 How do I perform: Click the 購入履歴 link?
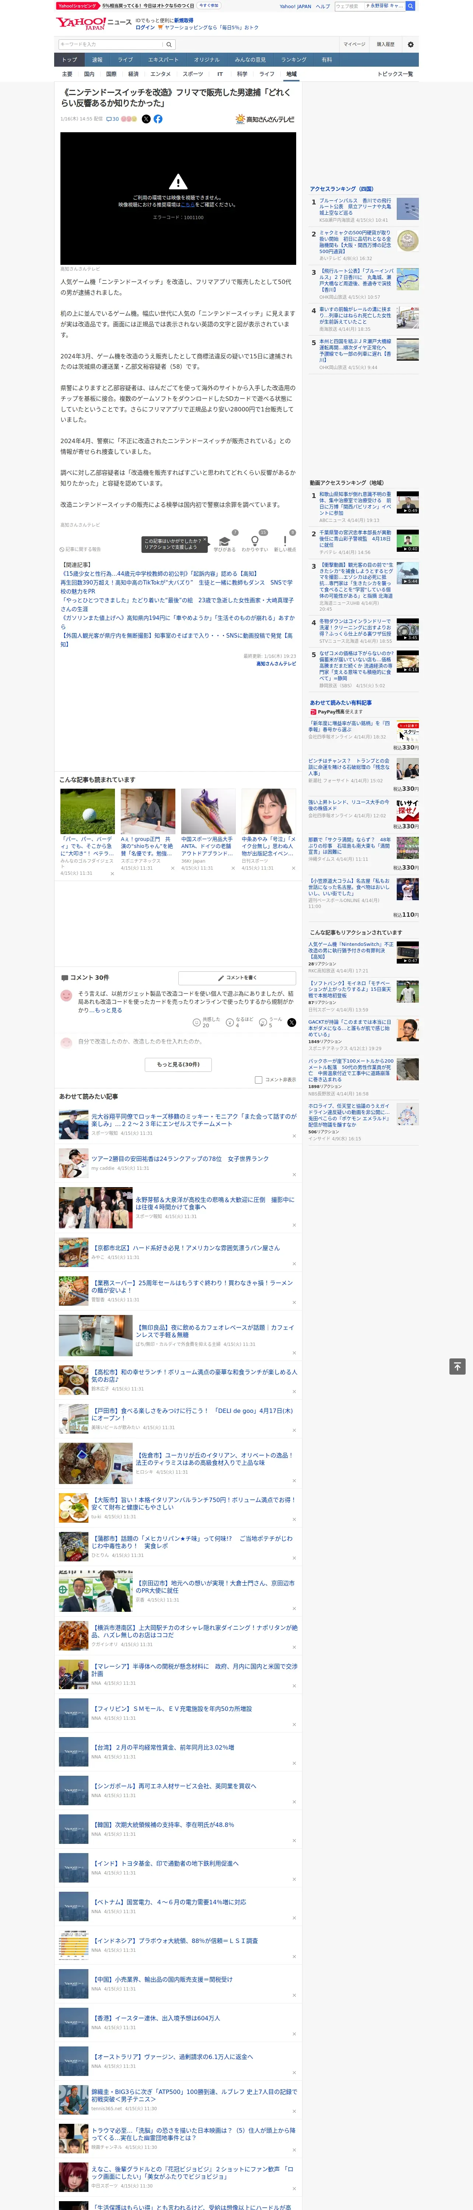click(x=385, y=45)
